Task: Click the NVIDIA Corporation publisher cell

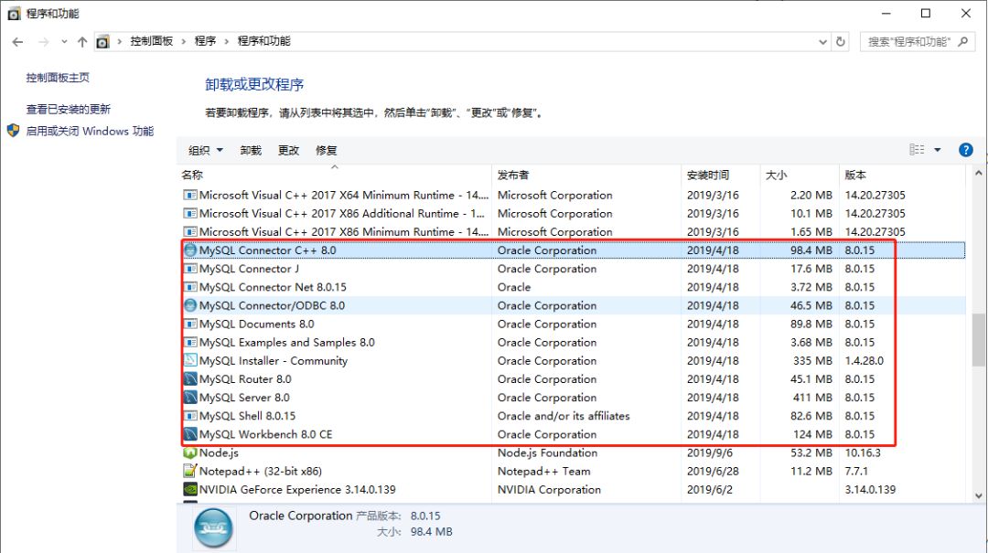Action: click(x=549, y=489)
